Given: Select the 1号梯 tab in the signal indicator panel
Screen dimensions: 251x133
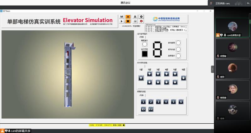Looking at the screenshot, I should [x=142, y=37].
